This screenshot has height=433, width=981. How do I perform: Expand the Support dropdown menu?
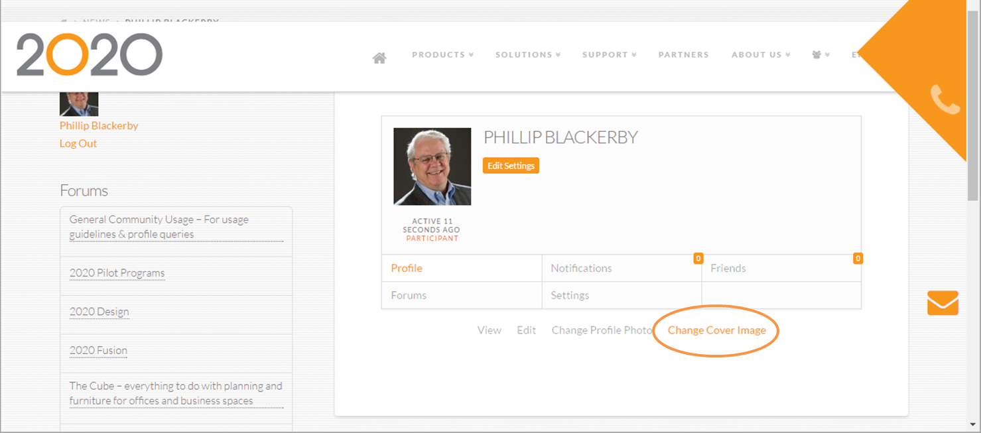pyautogui.click(x=609, y=55)
